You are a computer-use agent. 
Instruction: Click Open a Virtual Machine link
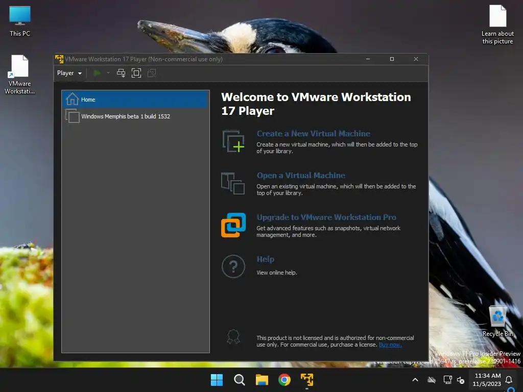(x=300, y=176)
